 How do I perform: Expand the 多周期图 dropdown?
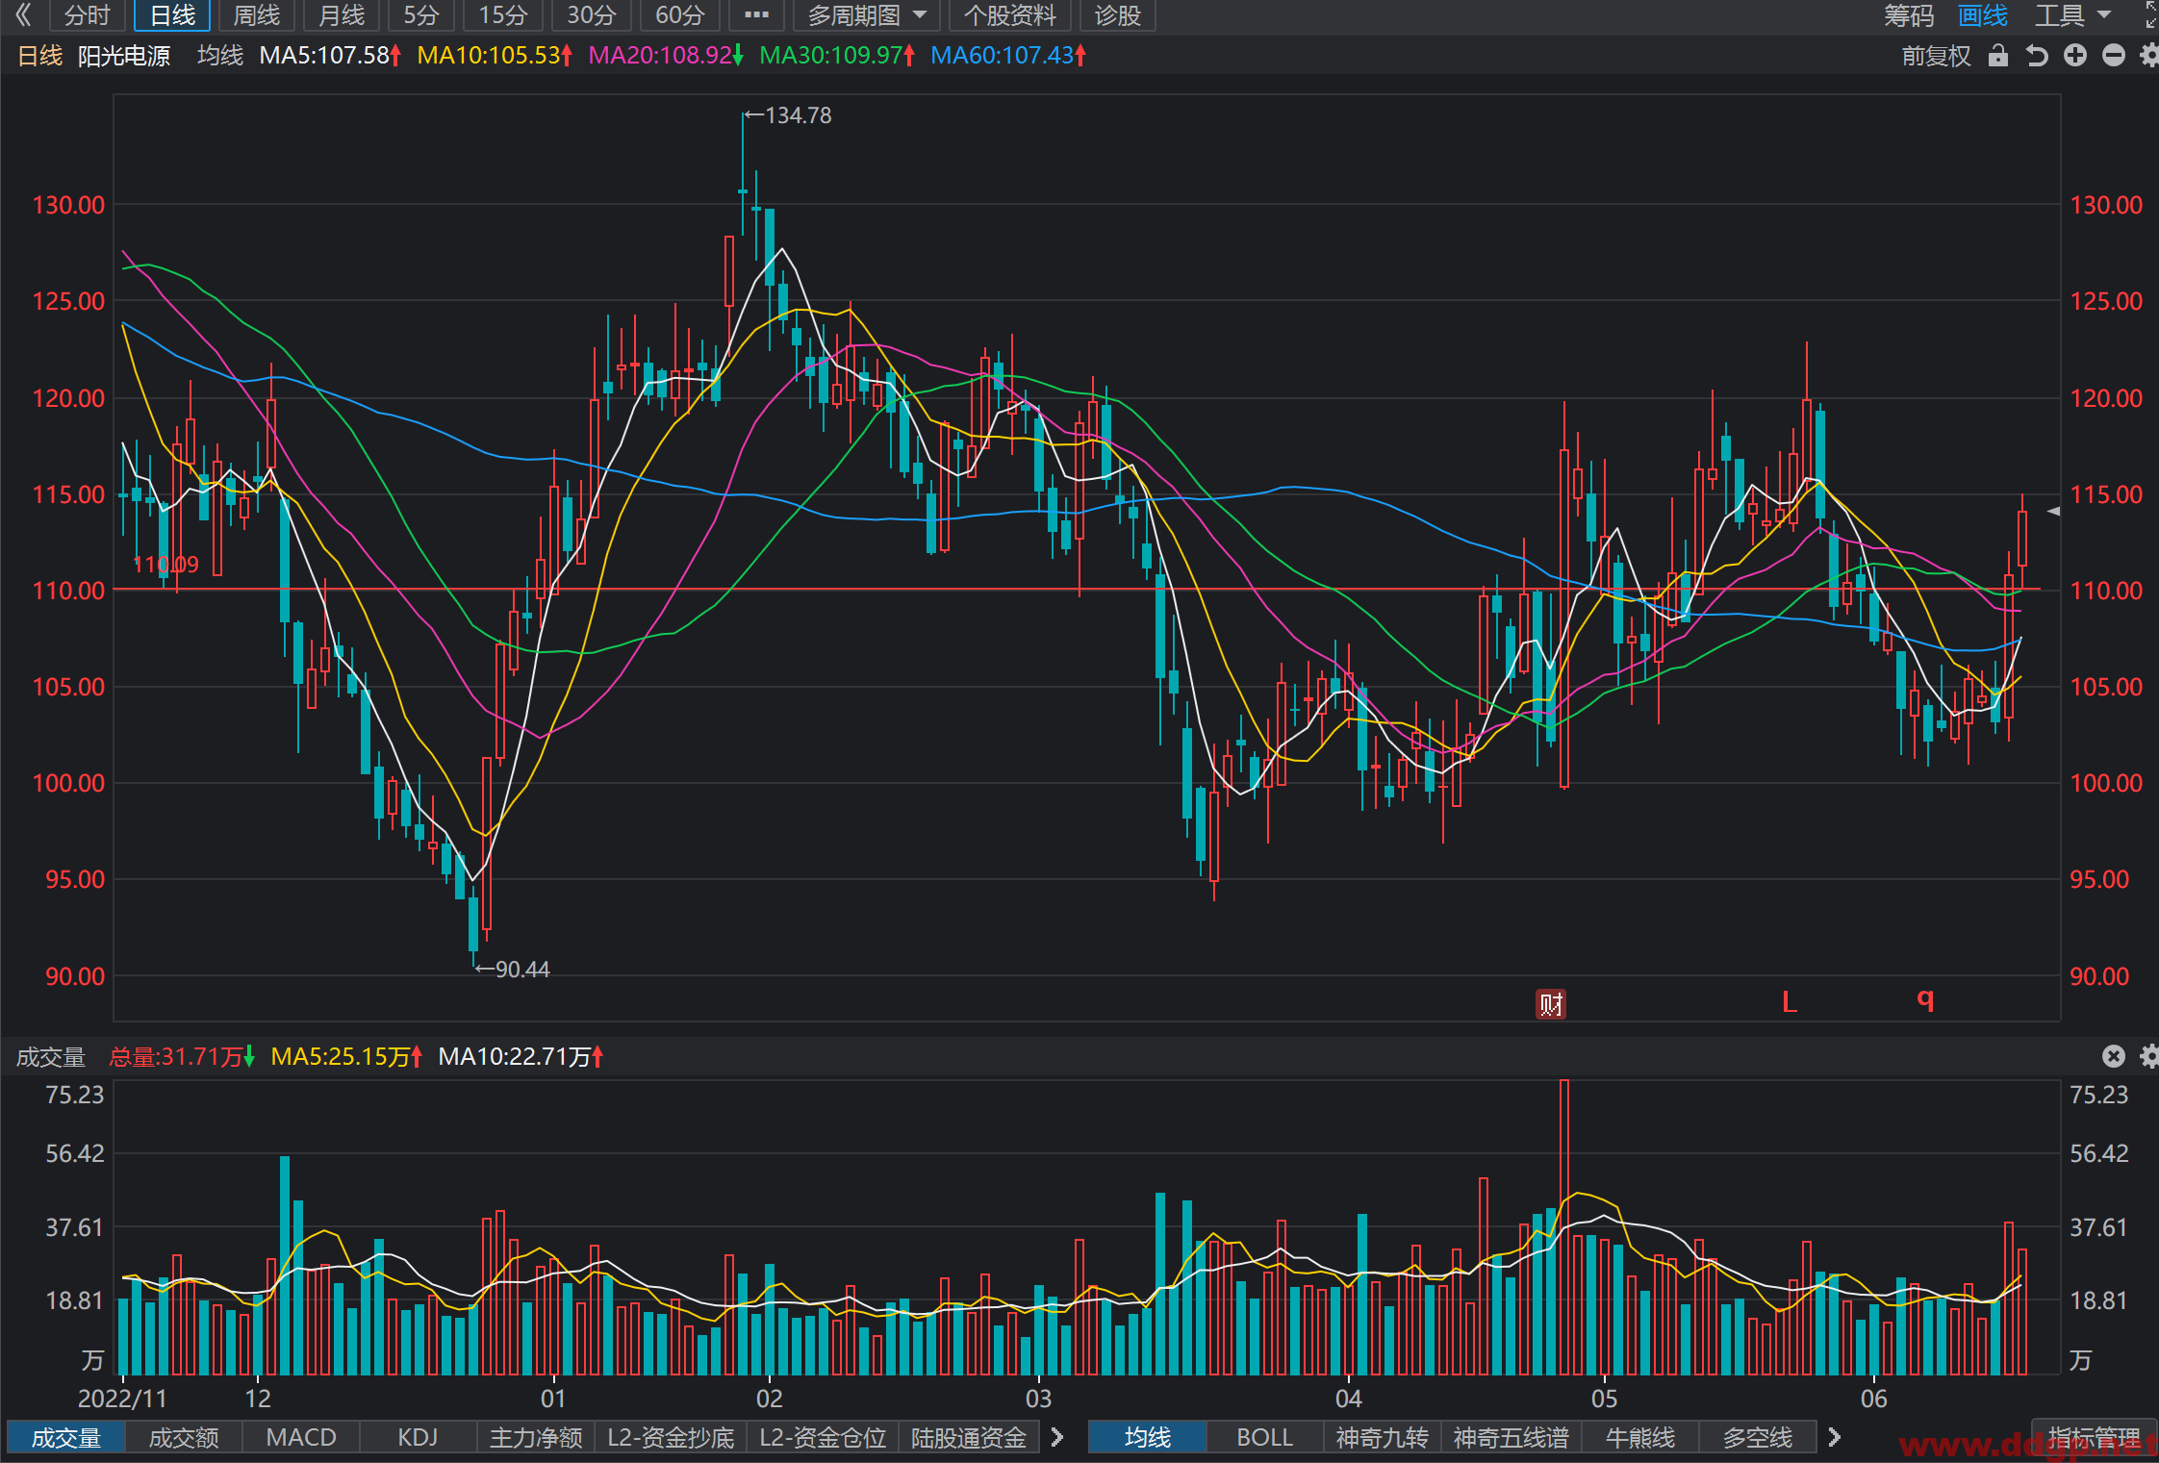click(x=867, y=15)
